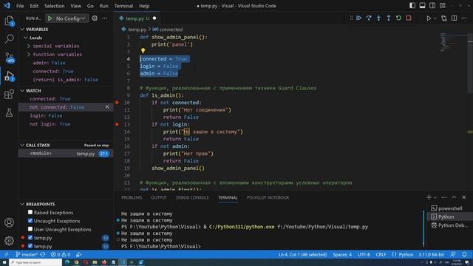The image size is (473, 266).
Task: Customize layout icon in title bar
Action: coord(443,6)
